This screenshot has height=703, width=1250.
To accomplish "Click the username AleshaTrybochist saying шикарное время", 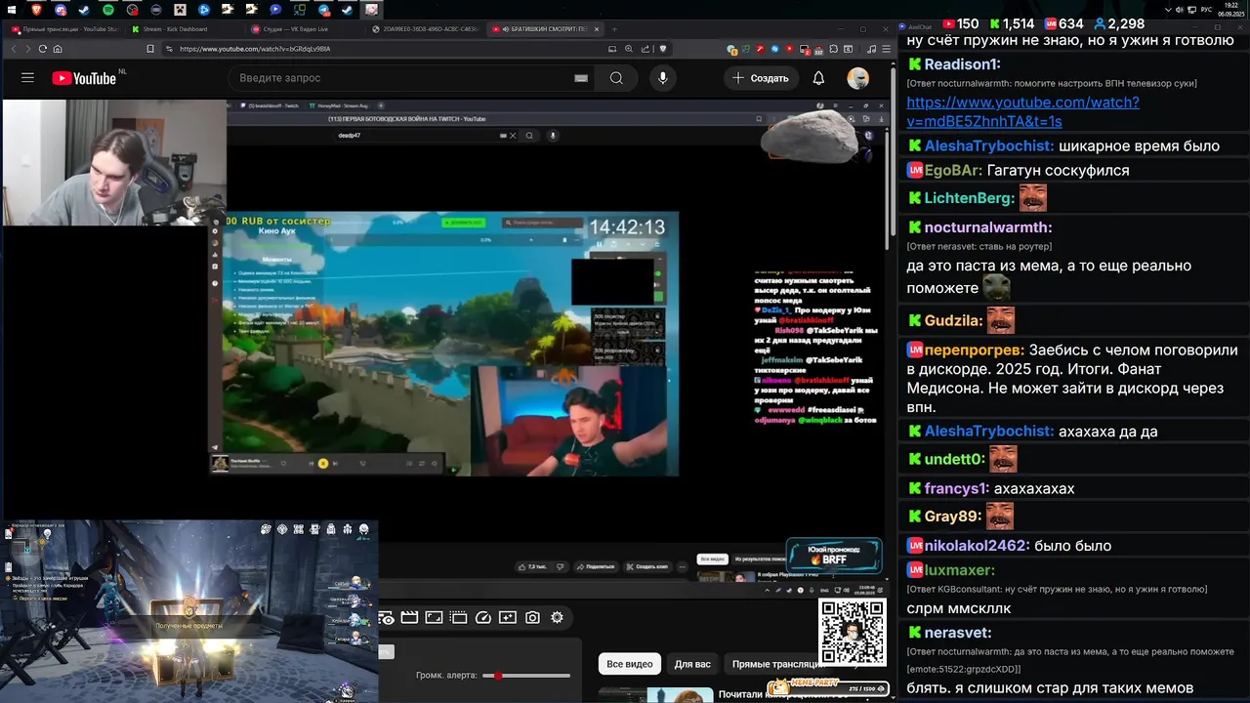I will pos(988,146).
